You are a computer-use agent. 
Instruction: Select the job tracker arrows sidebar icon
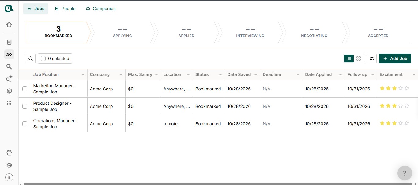(x=9, y=54)
